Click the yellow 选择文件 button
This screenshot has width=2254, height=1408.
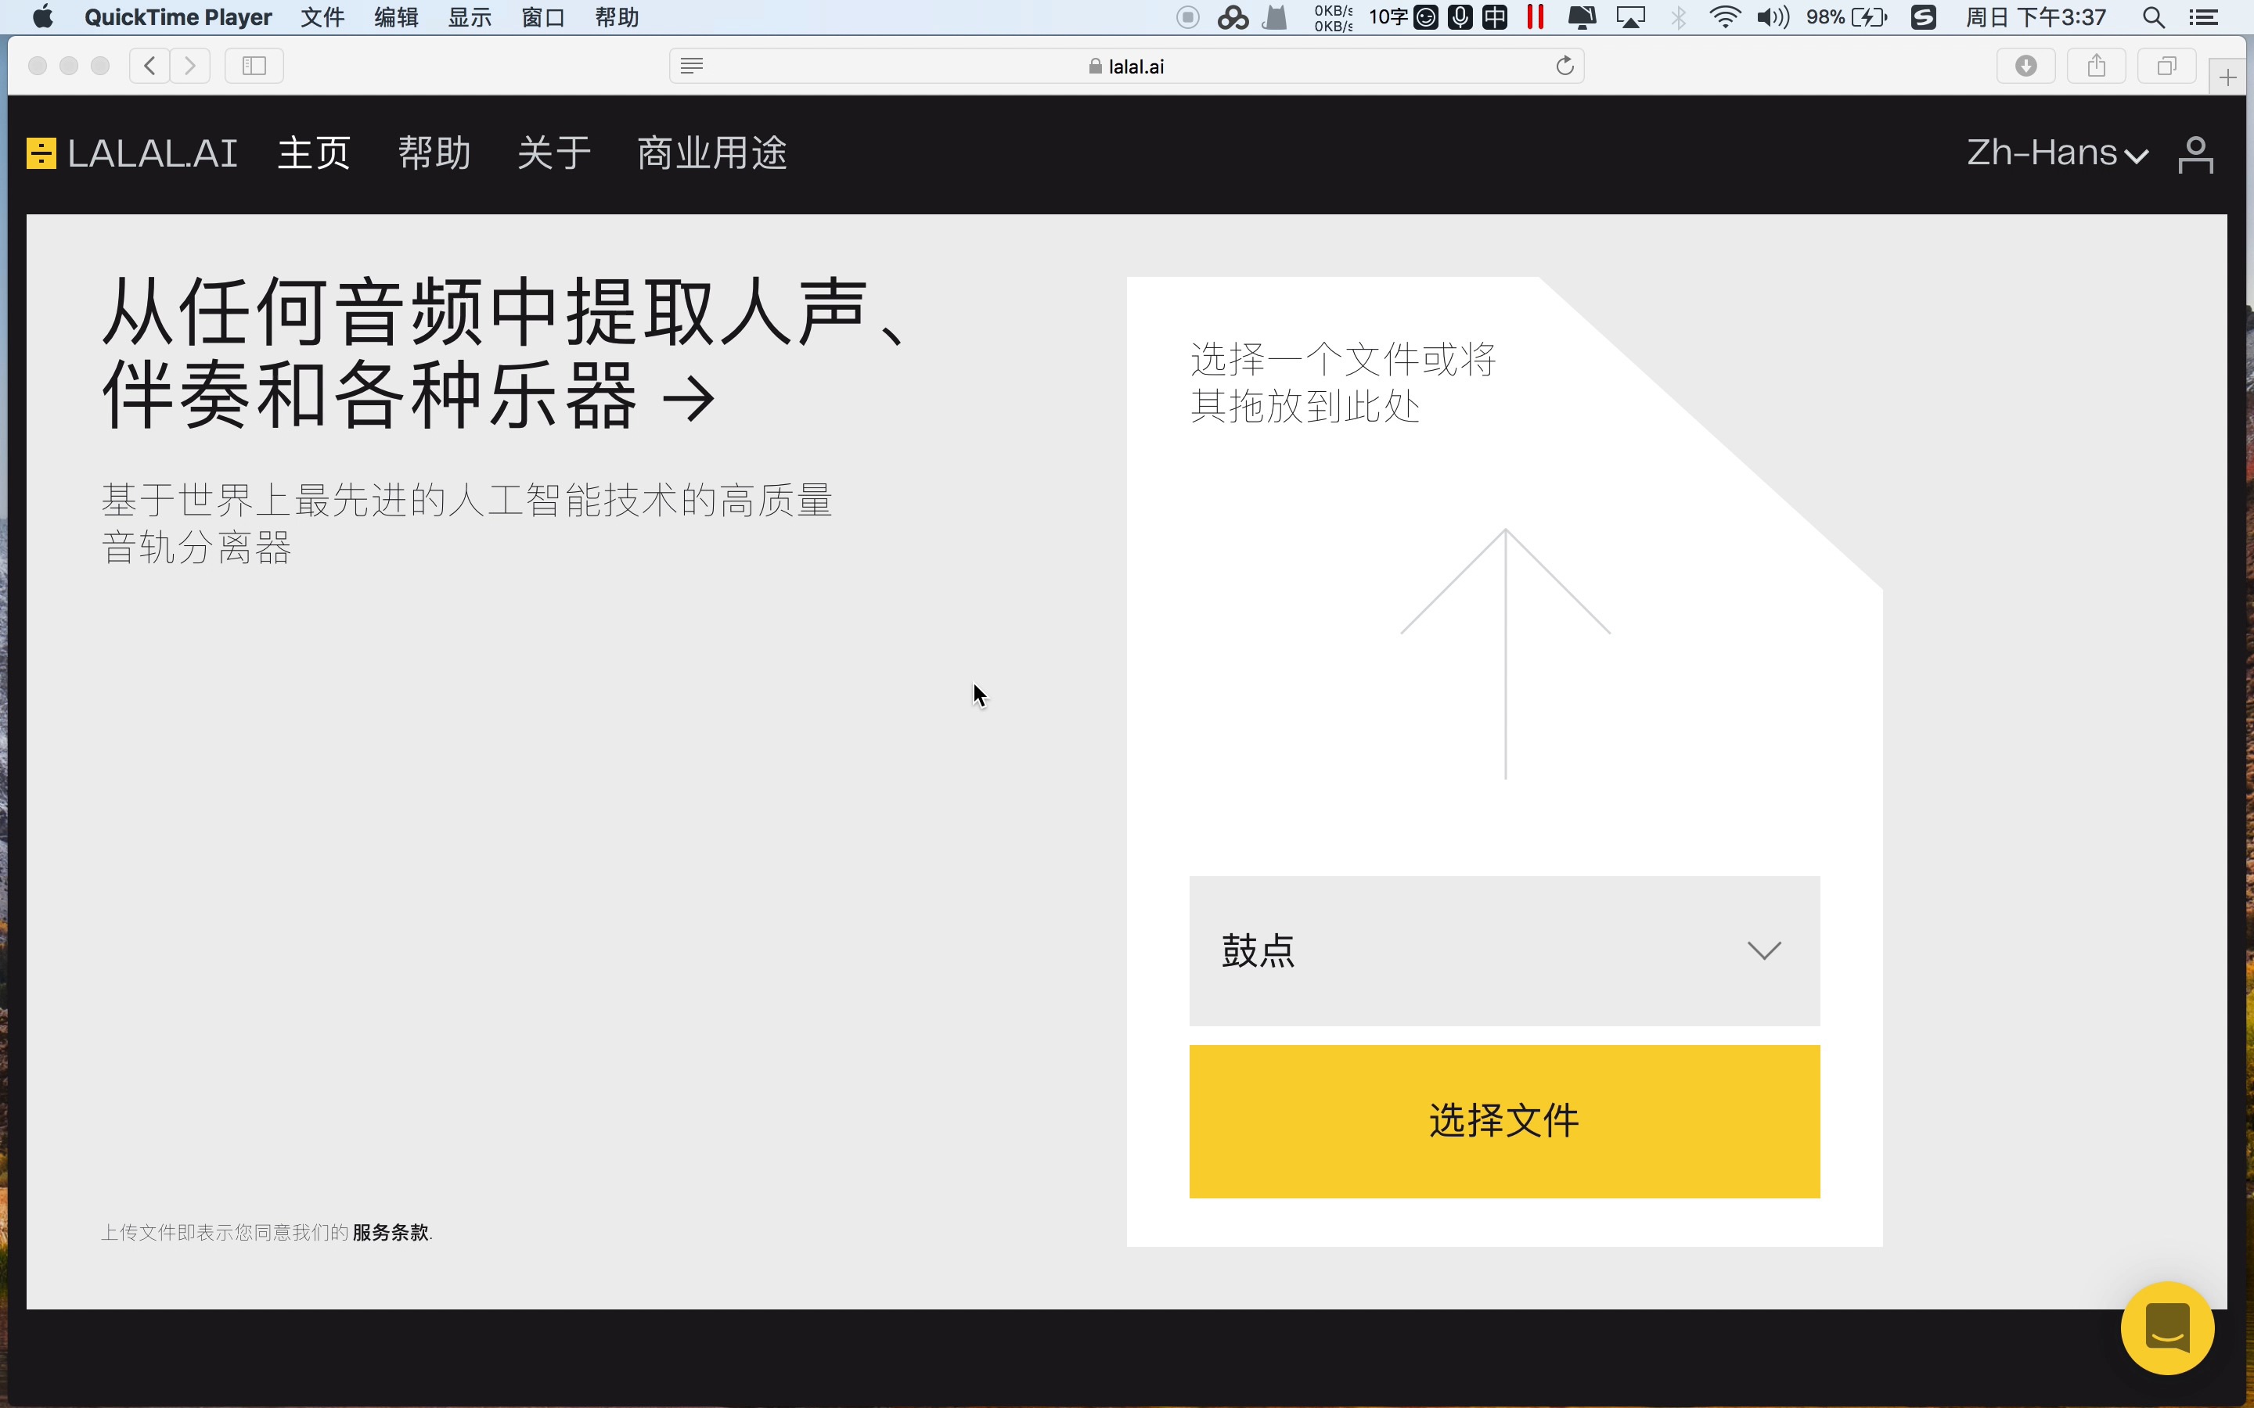(x=1504, y=1121)
